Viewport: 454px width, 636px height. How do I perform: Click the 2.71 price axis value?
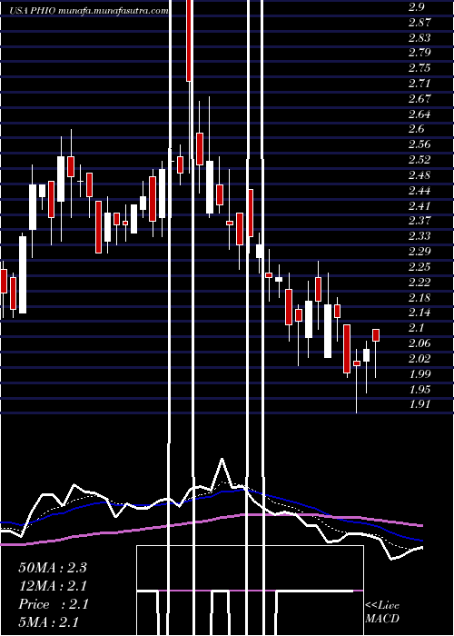(x=419, y=84)
